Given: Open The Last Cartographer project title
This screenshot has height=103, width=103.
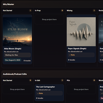Looking at the screenshot, I should [x=46, y=87].
